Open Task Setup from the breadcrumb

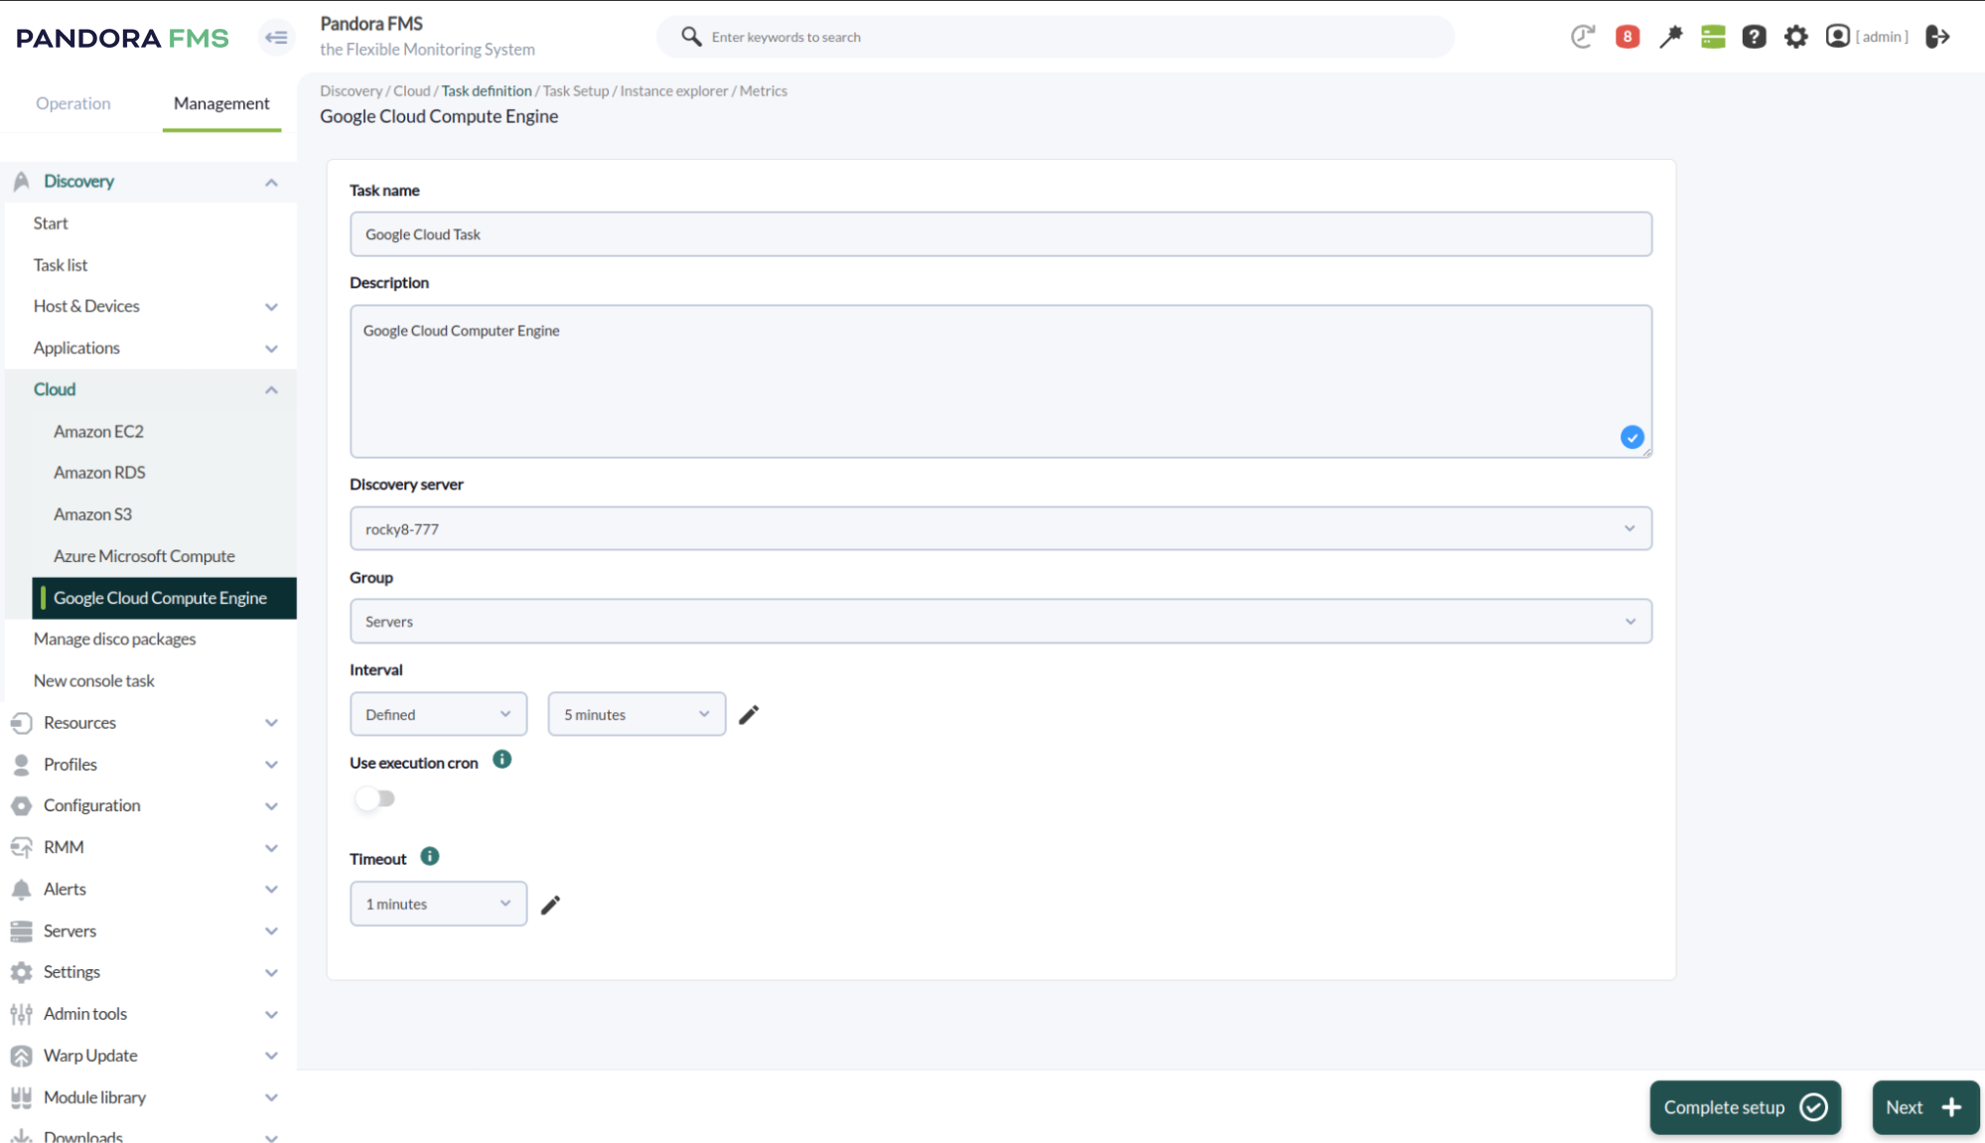pos(575,90)
